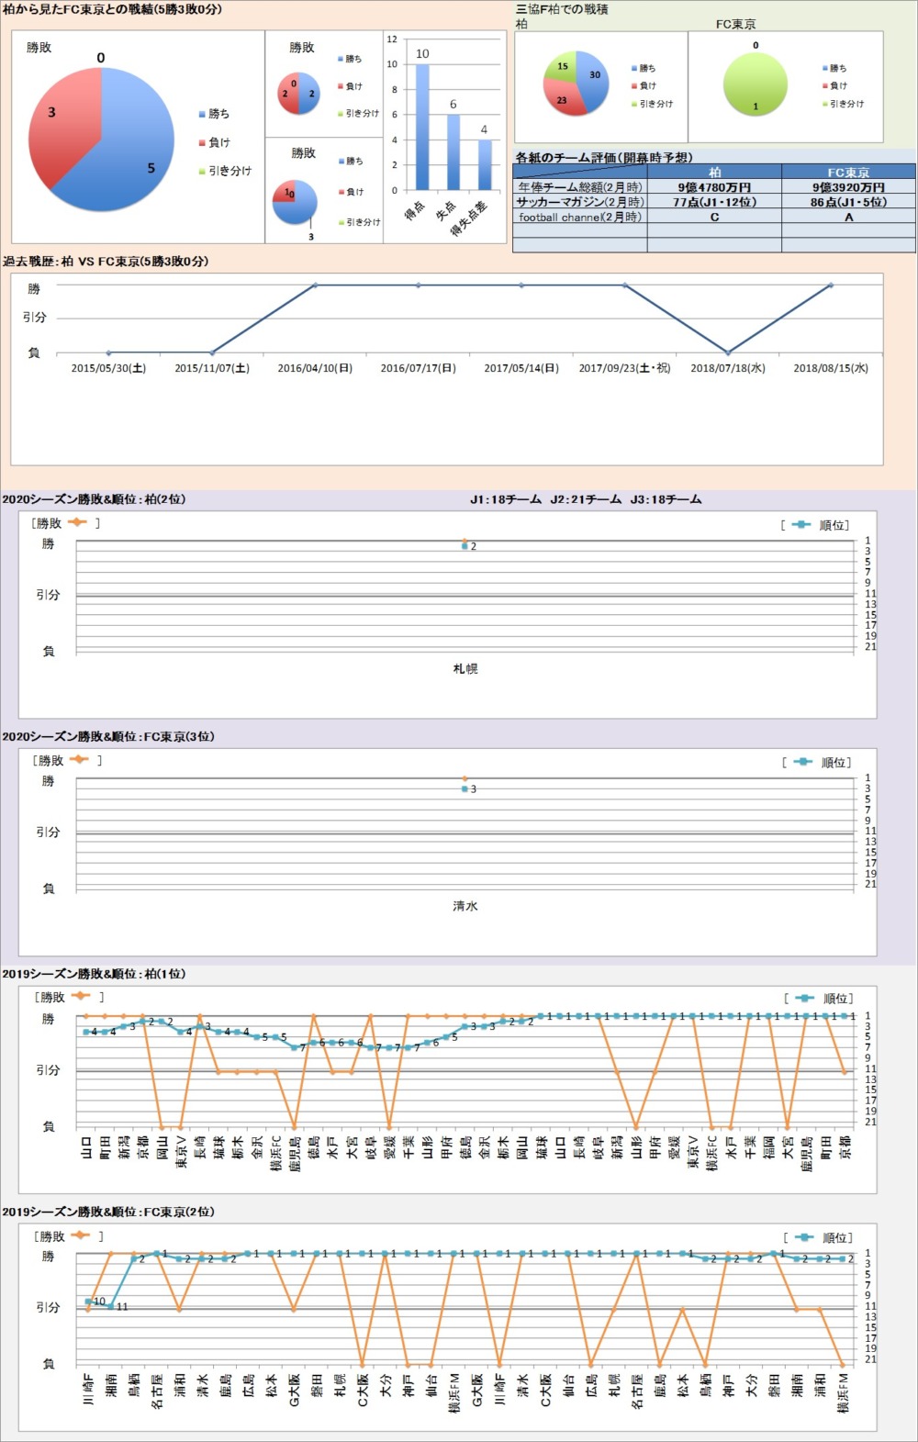Click the FC東京 column header in evaluation table
This screenshot has height=1442, width=918.
(848, 172)
